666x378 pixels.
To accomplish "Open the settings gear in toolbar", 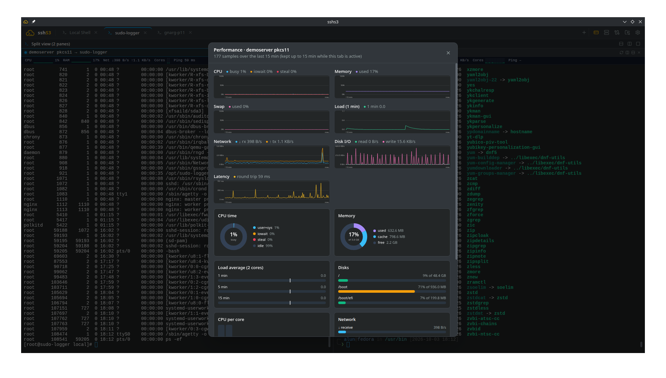I will [x=638, y=33].
